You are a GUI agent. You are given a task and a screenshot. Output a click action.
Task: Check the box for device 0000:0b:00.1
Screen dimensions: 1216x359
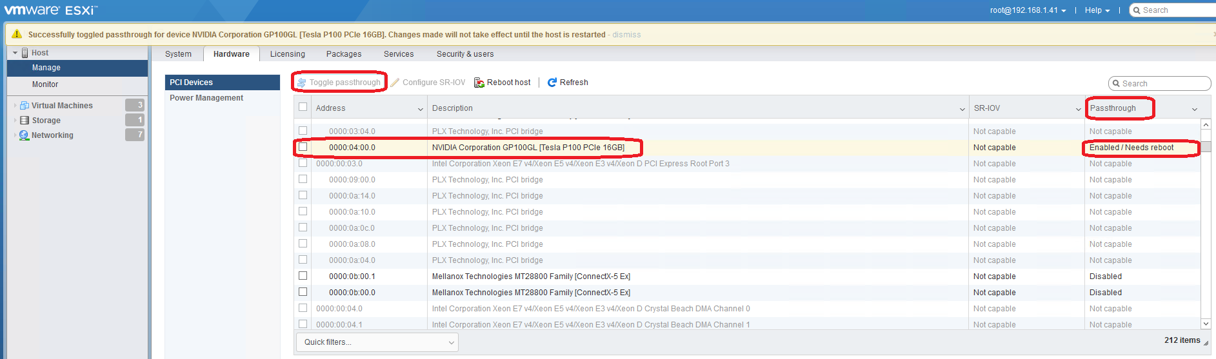303,276
